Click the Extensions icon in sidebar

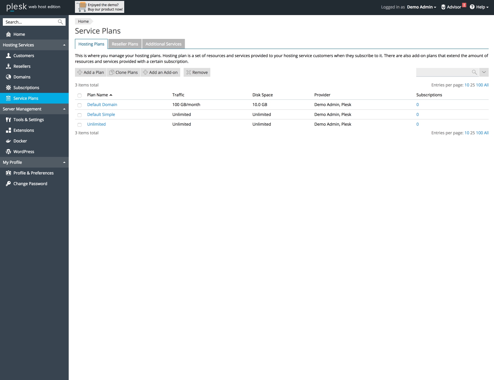pos(8,130)
